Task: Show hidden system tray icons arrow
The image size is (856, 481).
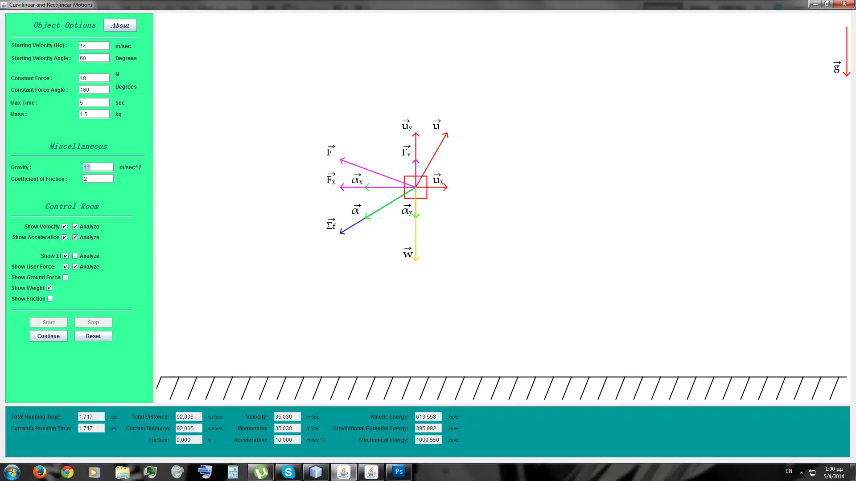Action: coord(801,472)
